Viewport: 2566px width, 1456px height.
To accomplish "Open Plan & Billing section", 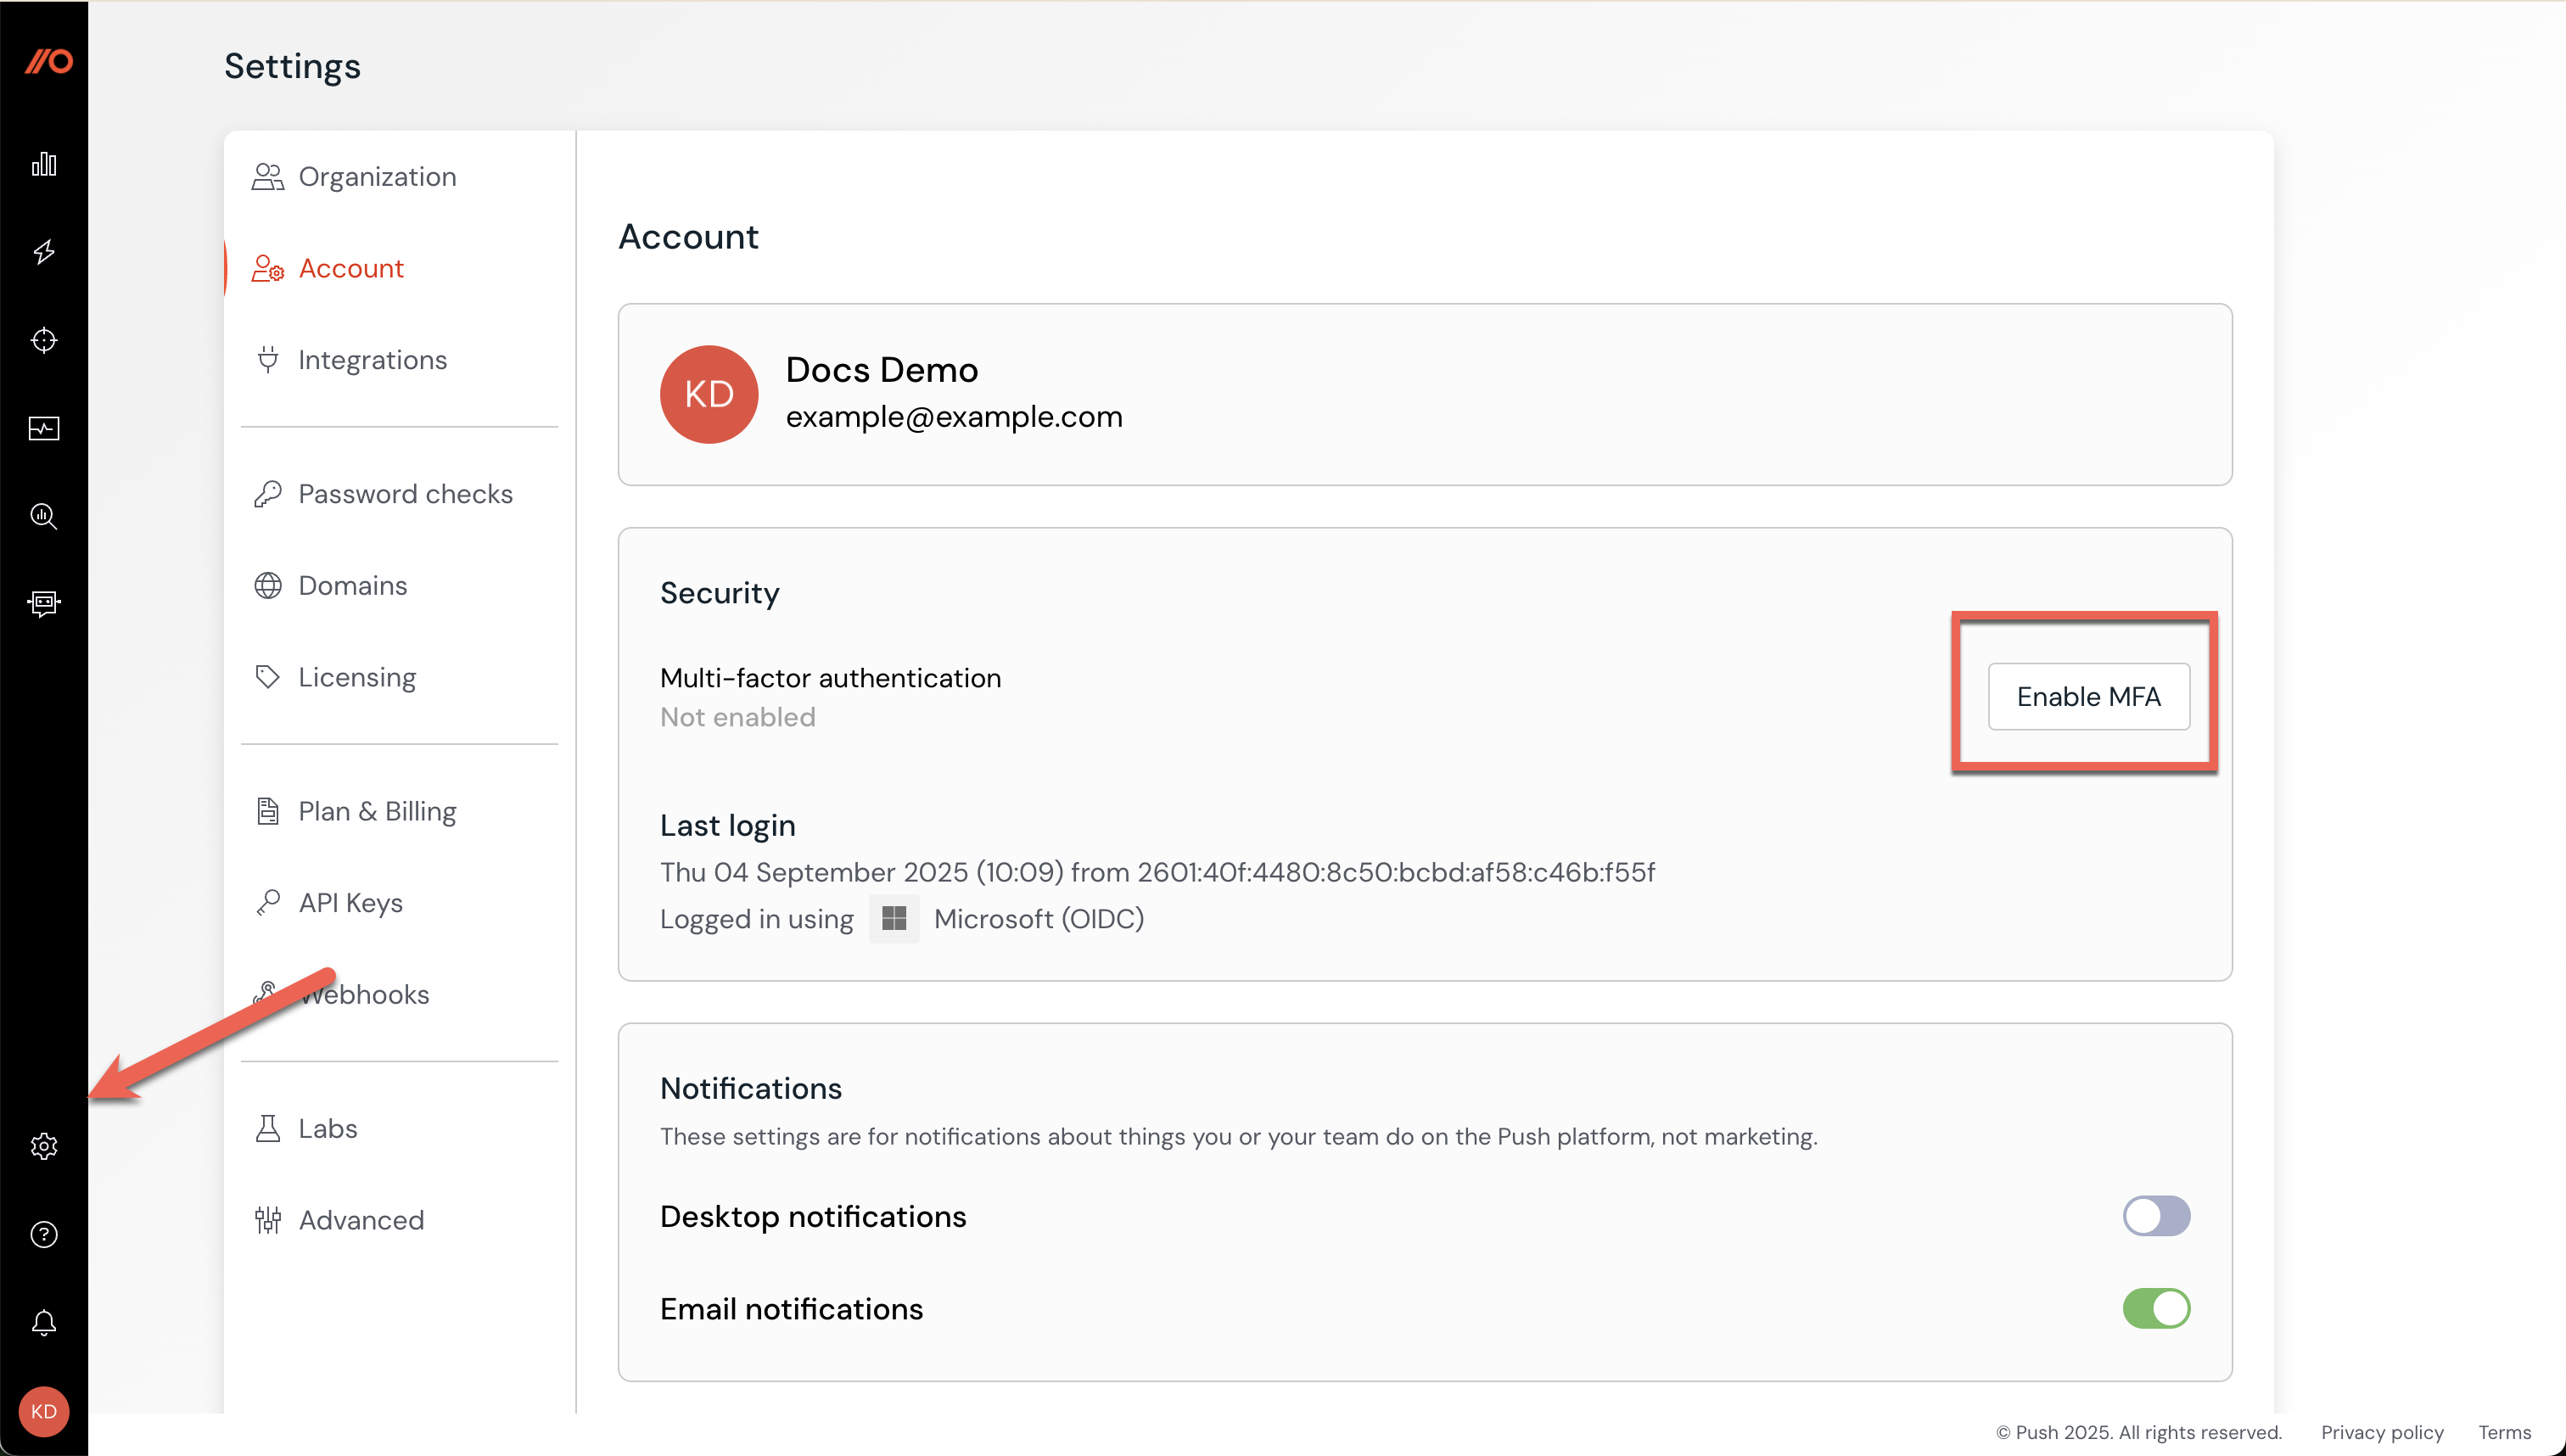I will point(377,811).
